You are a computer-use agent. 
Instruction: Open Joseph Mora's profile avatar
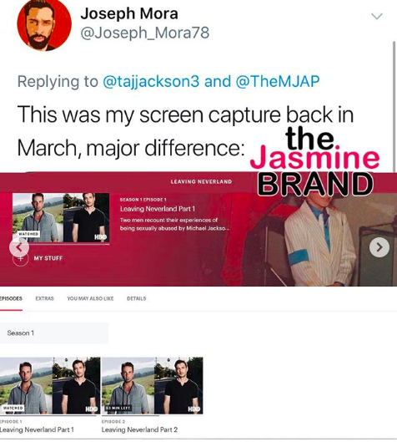[44, 24]
